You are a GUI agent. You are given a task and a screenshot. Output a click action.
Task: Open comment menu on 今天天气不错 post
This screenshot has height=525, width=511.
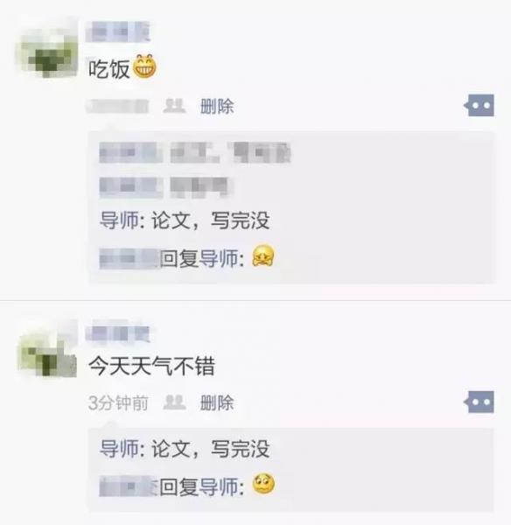tap(479, 402)
